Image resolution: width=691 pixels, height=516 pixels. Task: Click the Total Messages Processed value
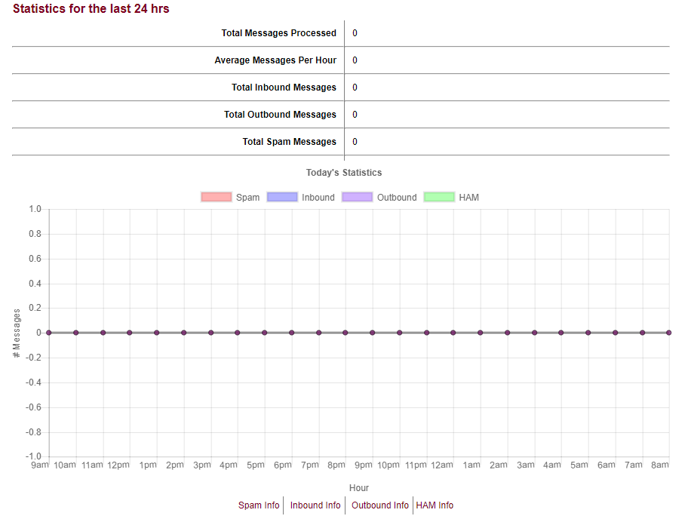coord(355,33)
